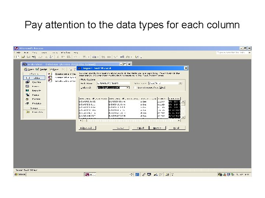
Task: Open Create table by entering data shortcut
Action: click(x=62, y=81)
